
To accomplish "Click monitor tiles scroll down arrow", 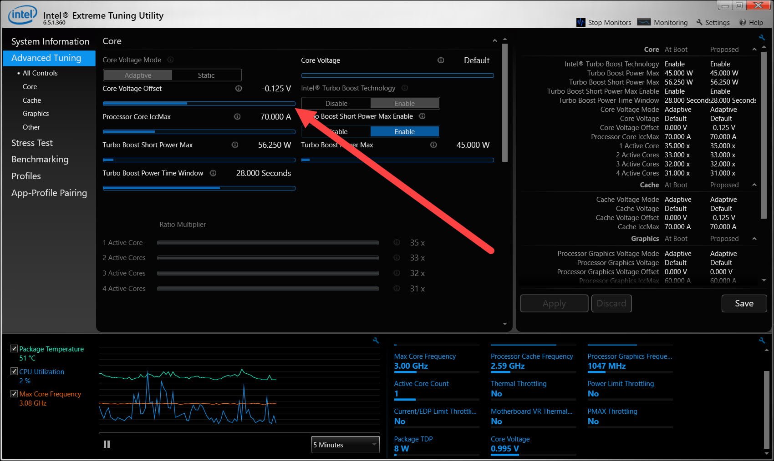I will [x=766, y=453].
